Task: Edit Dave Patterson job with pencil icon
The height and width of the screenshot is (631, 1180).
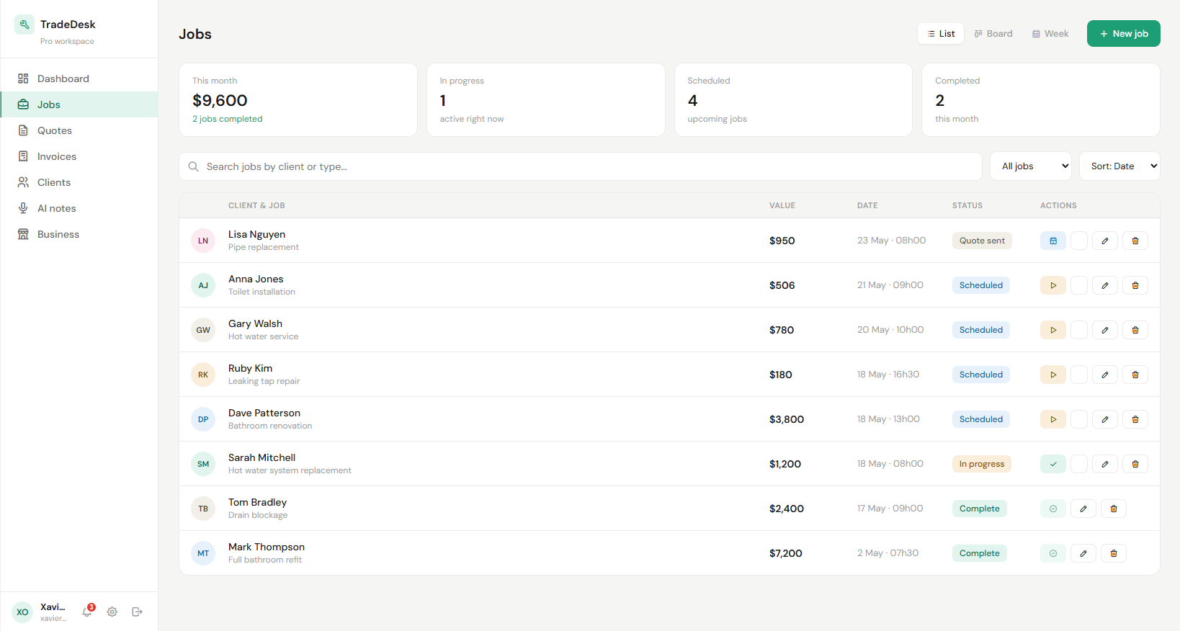Action: (1104, 419)
